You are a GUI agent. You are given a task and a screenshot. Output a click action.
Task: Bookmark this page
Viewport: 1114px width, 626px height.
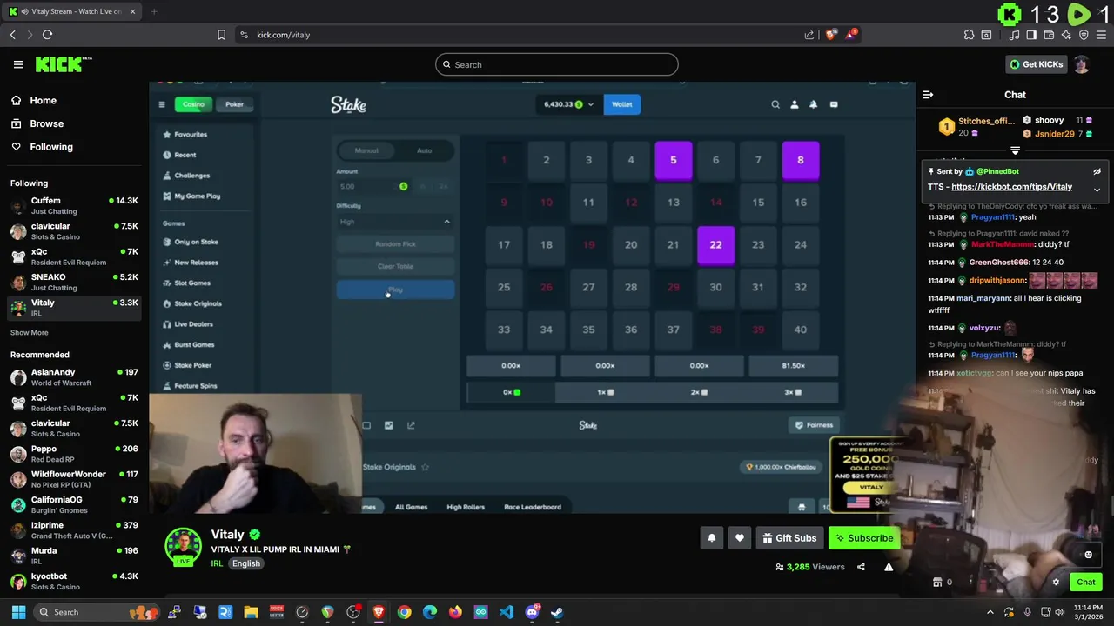[221, 35]
